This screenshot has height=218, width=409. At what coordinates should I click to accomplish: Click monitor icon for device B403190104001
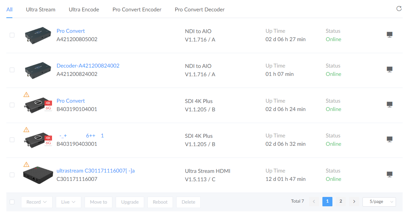389,105
